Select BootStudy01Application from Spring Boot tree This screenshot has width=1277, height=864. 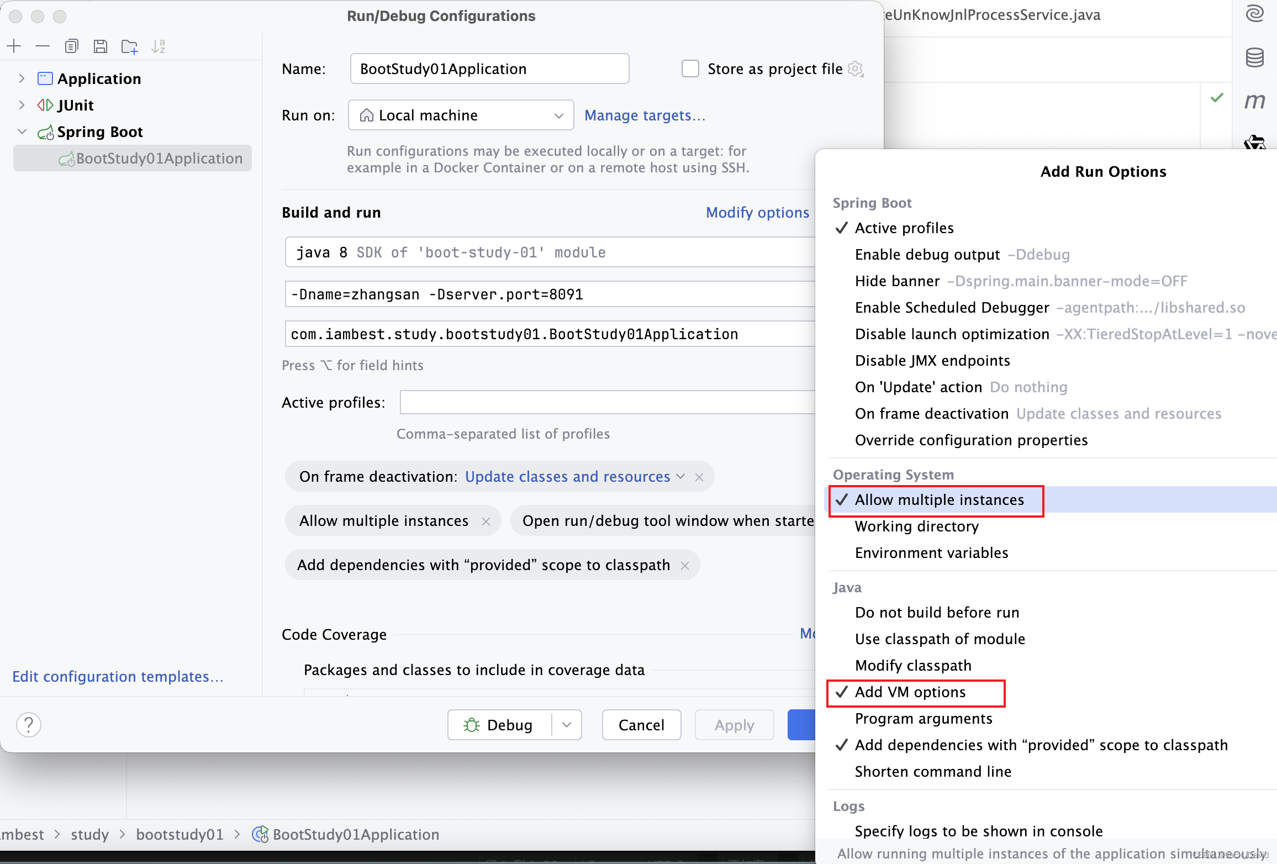[x=158, y=157]
